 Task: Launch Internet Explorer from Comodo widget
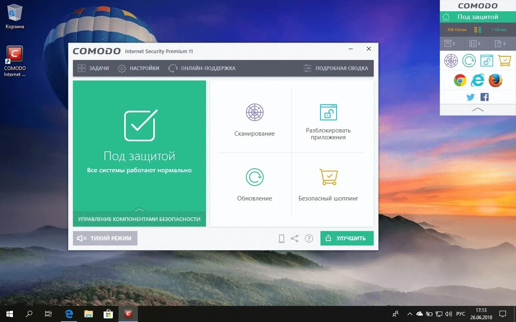[x=478, y=80]
